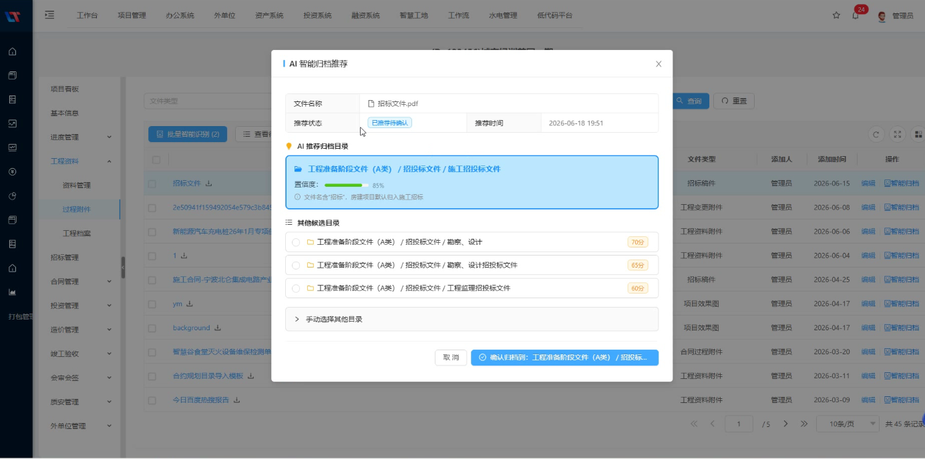Click the 取消 button in dialog
The height and width of the screenshot is (459, 925).
coord(451,358)
